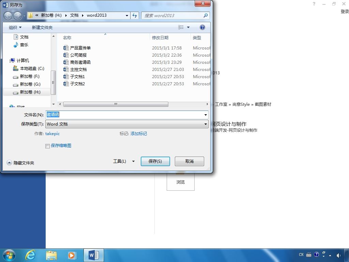This screenshot has width=349, height=262.
Task: Click the recent pages dropdown next to navigation arrows
Action: point(24,16)
